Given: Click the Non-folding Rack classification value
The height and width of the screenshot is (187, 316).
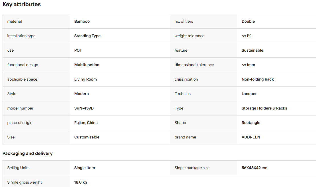Looking at the screenshot, I should [x=258, y=79].
